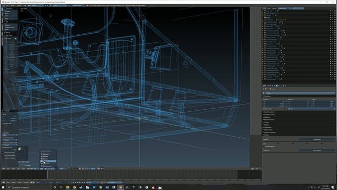The height and width of the screenshot is (190, 337).
Task: Expand the Relations Extras panel
Action: pos(269,120)
